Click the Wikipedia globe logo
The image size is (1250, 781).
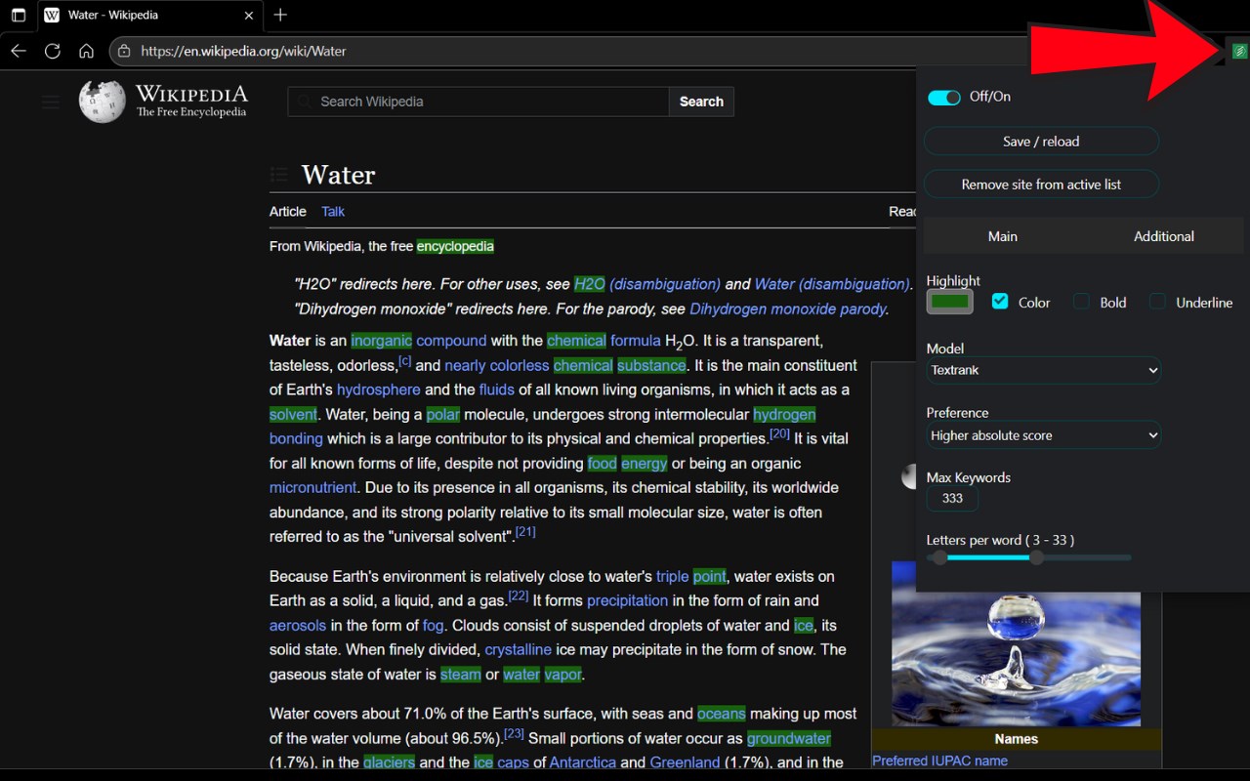[103, 102]
